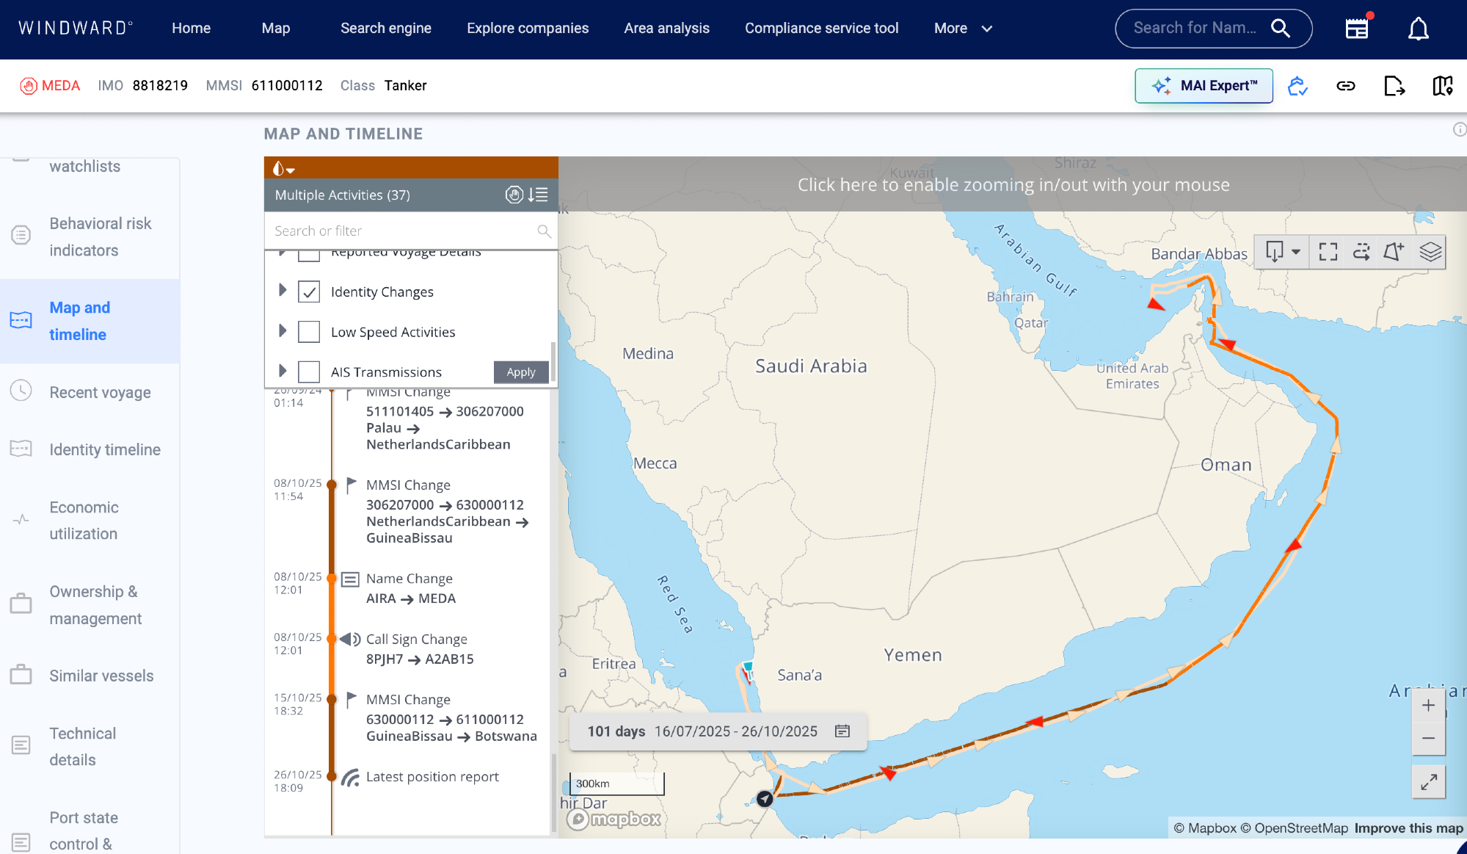Image resolution: width=1467 pixels, height=854 pixels.
Task: Click the sort activities list icon
Action: pos(539,195)
